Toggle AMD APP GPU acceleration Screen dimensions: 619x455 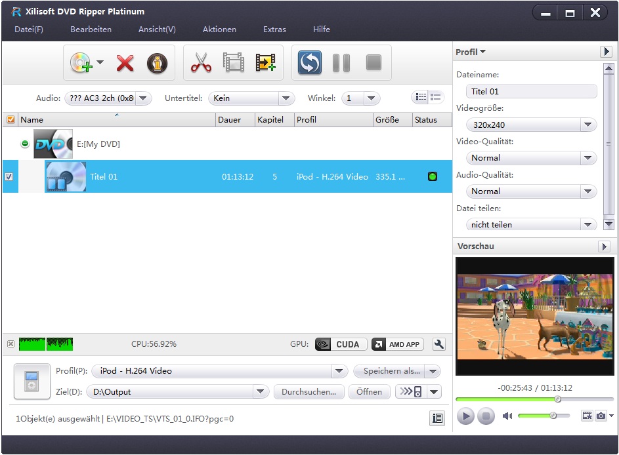coord(398,344)
